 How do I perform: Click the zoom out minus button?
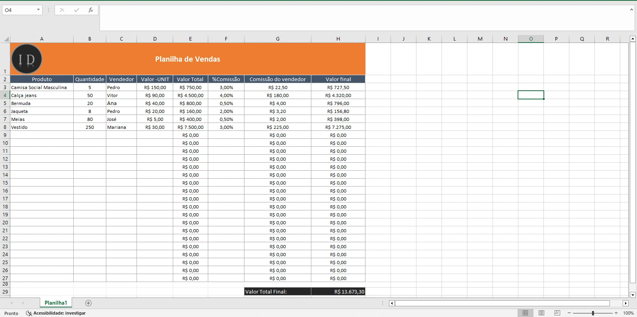[x=569, y=313]
